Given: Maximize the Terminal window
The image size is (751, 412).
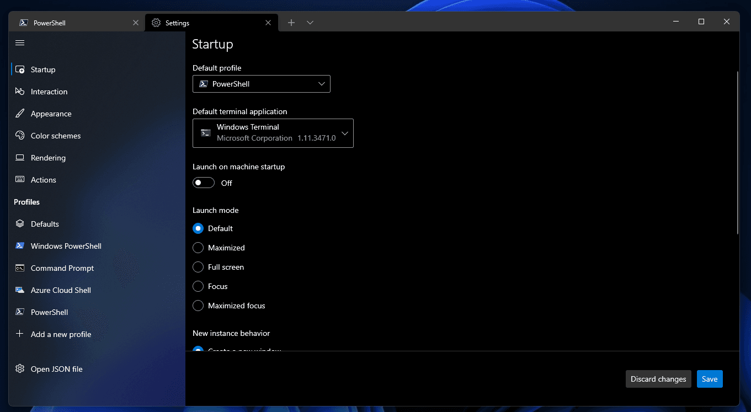Looking at the screenshot, I should (701, 22).
